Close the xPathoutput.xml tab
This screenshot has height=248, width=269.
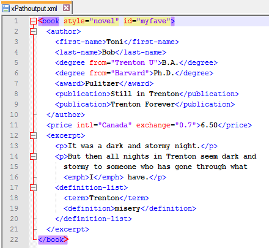(66, 8)
